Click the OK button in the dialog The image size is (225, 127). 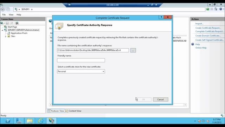tap(143, 99)
